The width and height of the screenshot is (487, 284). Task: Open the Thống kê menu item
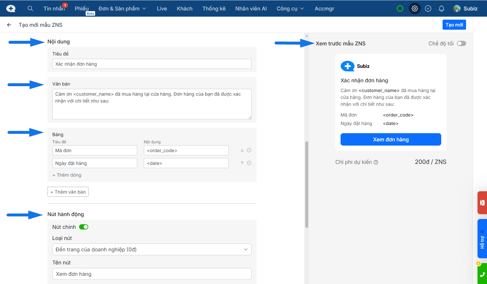pyautogui.click(x=214, y=8)
